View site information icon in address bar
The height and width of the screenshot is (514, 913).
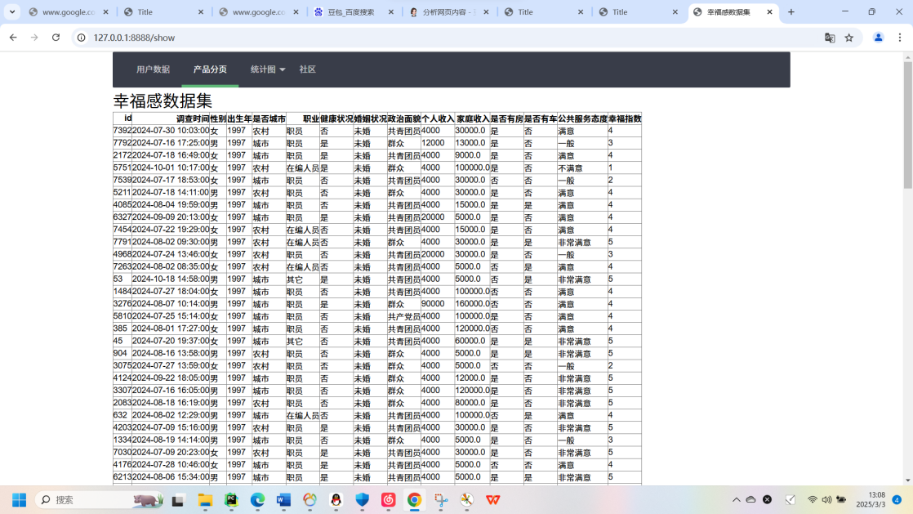click(x=82, y=38)
